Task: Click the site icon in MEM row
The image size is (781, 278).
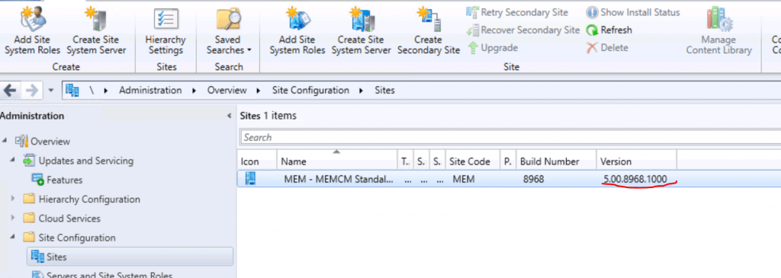Action: [x=249, y=178]
